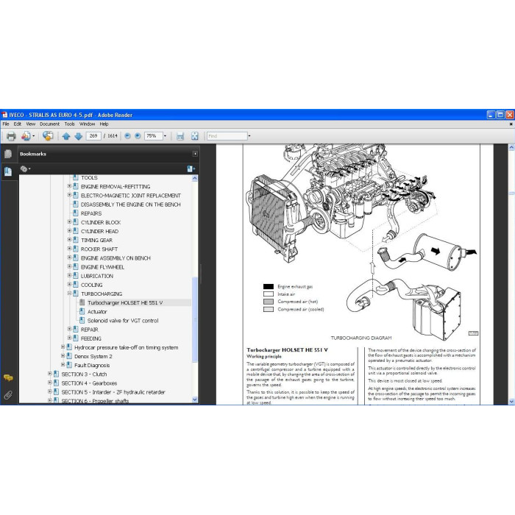Open SECTION 5 - Intarder bookmark

[113, 392]
